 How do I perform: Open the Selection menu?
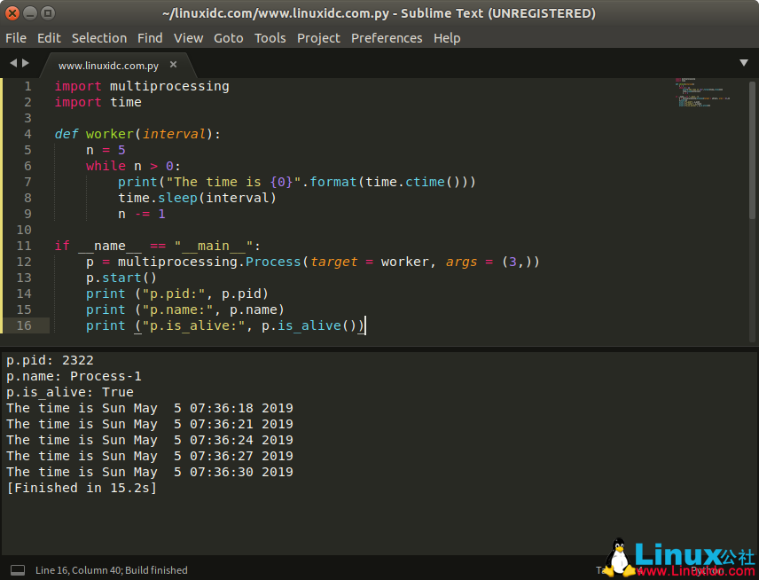pos(99,38)
